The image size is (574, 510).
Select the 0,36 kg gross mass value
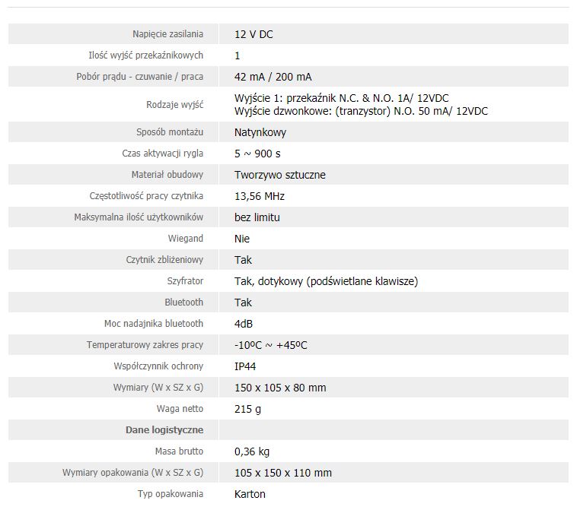(252, 451)
